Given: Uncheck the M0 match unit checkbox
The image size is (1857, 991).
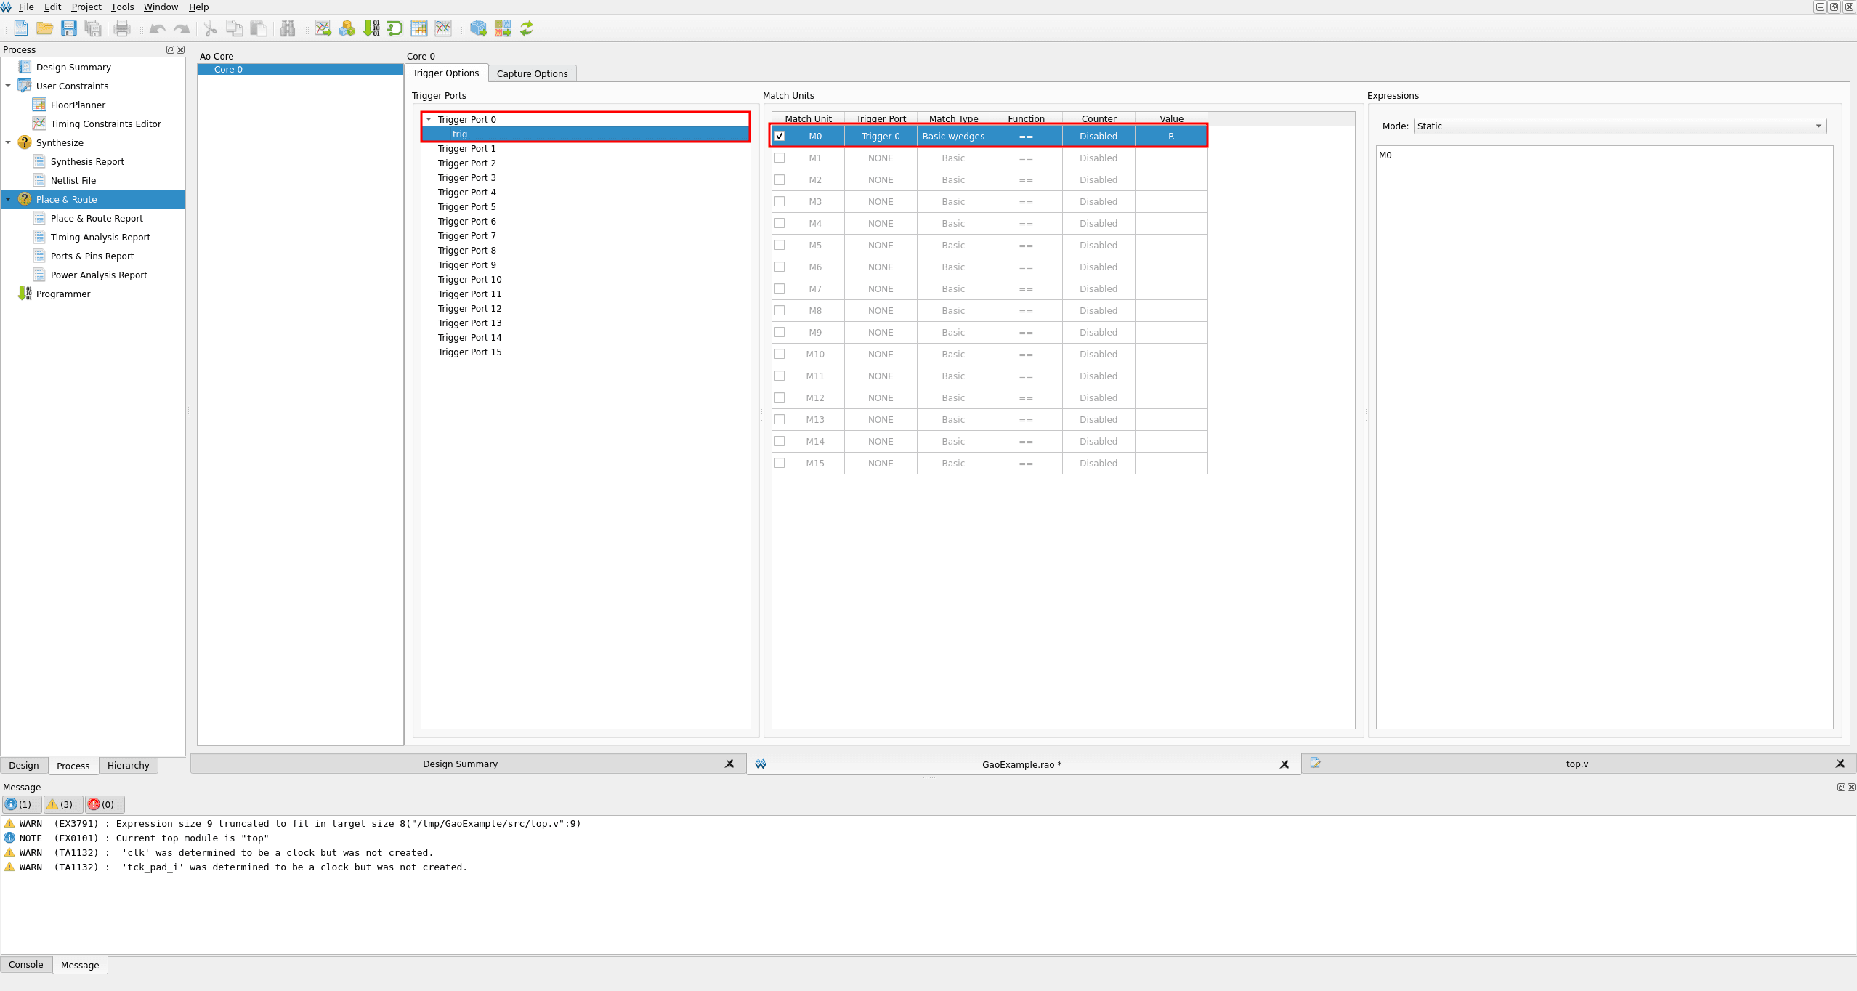Looking at the screenshot, I should point(780,136).
